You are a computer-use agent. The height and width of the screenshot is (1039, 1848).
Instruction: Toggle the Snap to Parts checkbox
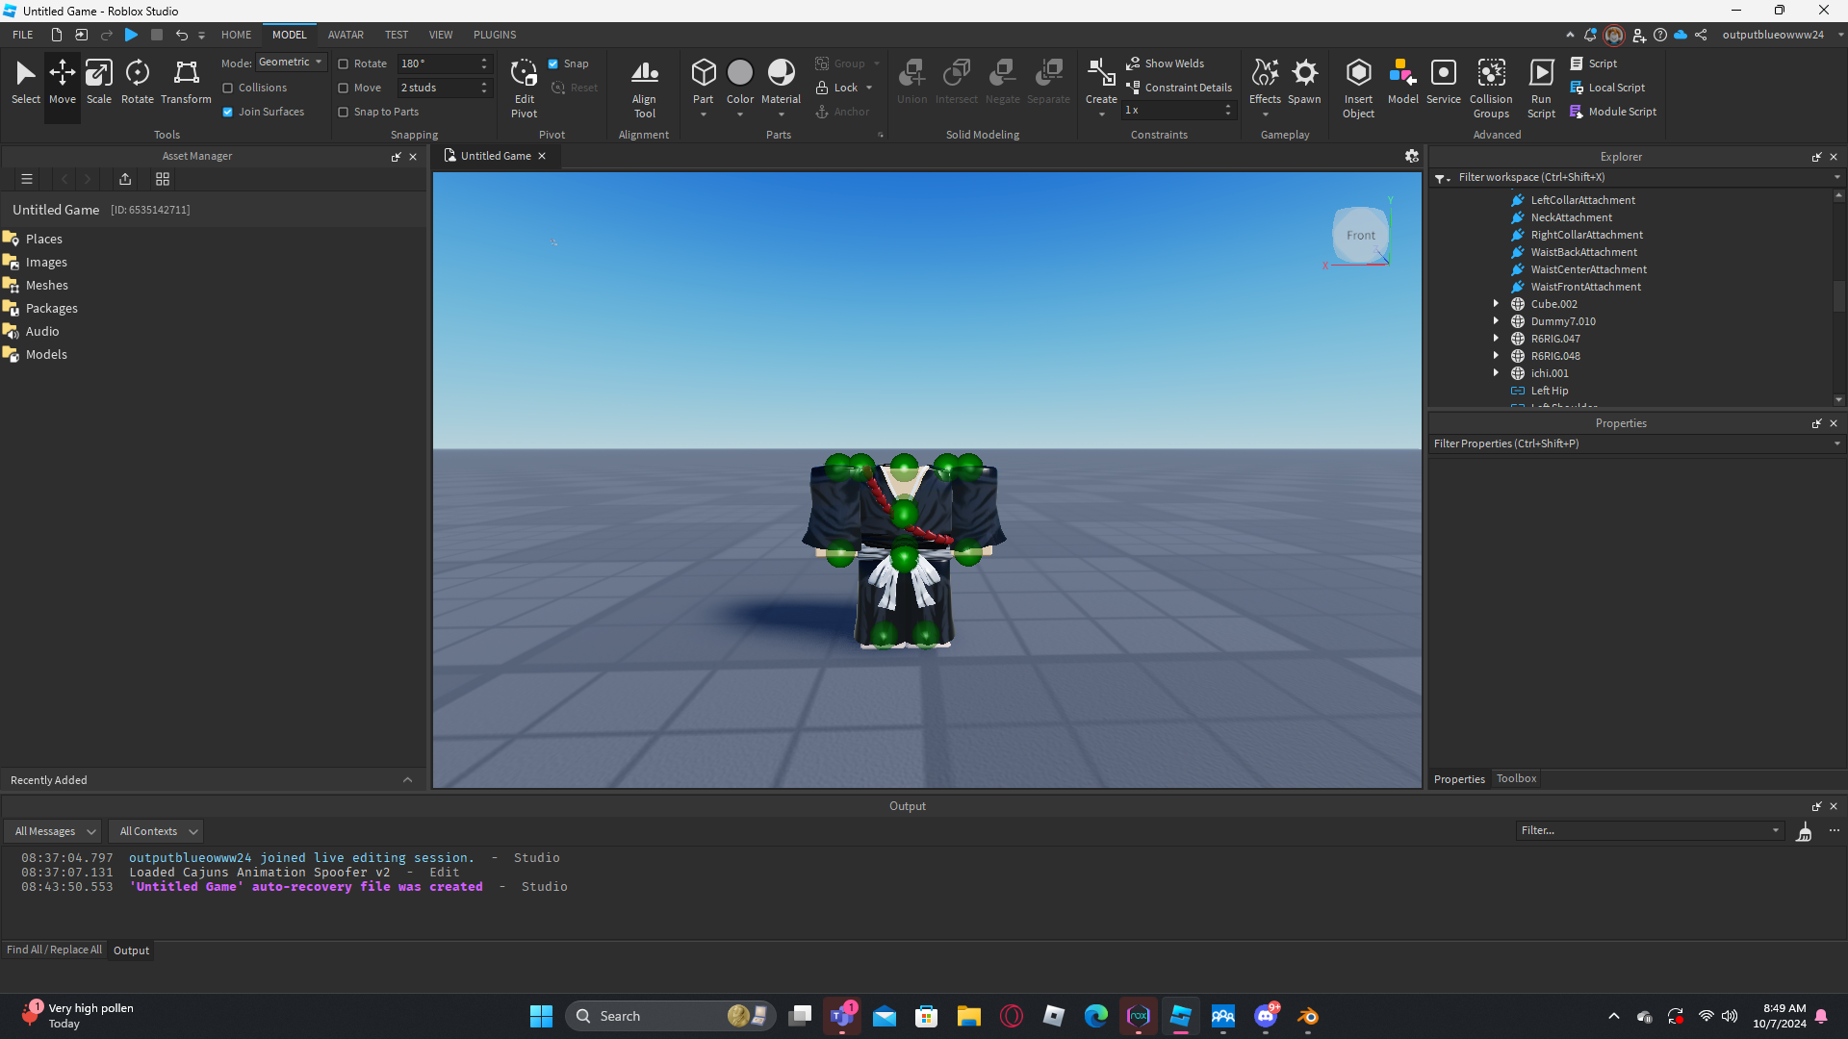click(x=343, y=112)
